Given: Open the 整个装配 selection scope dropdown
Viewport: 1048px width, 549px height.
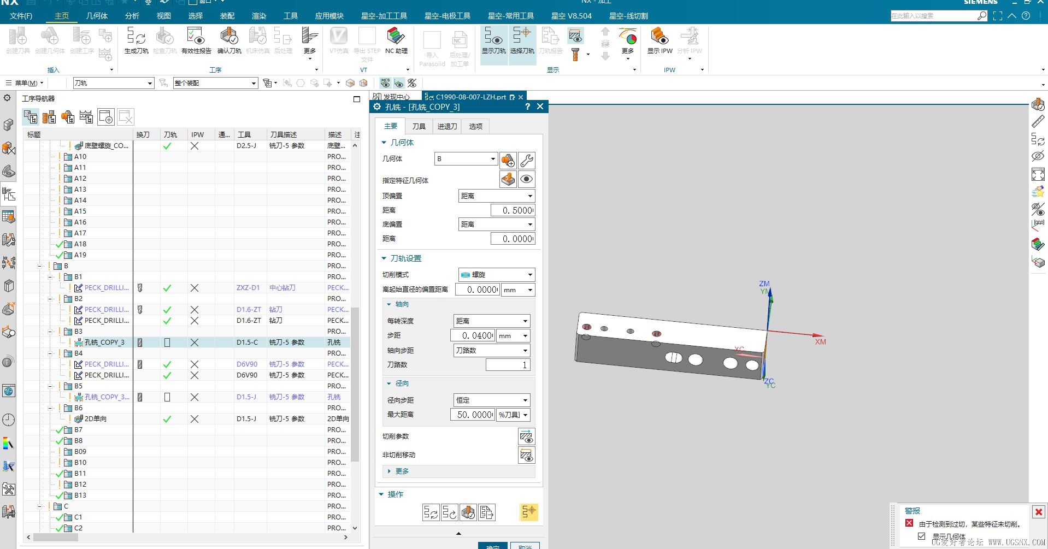Looking at the screenshot, I should tap(215, 83).
